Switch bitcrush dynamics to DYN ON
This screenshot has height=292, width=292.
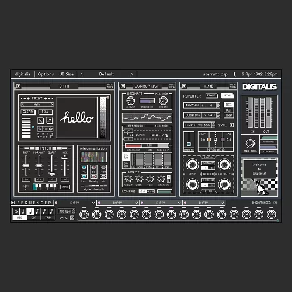pyautogui.click(x=126, y=165)
